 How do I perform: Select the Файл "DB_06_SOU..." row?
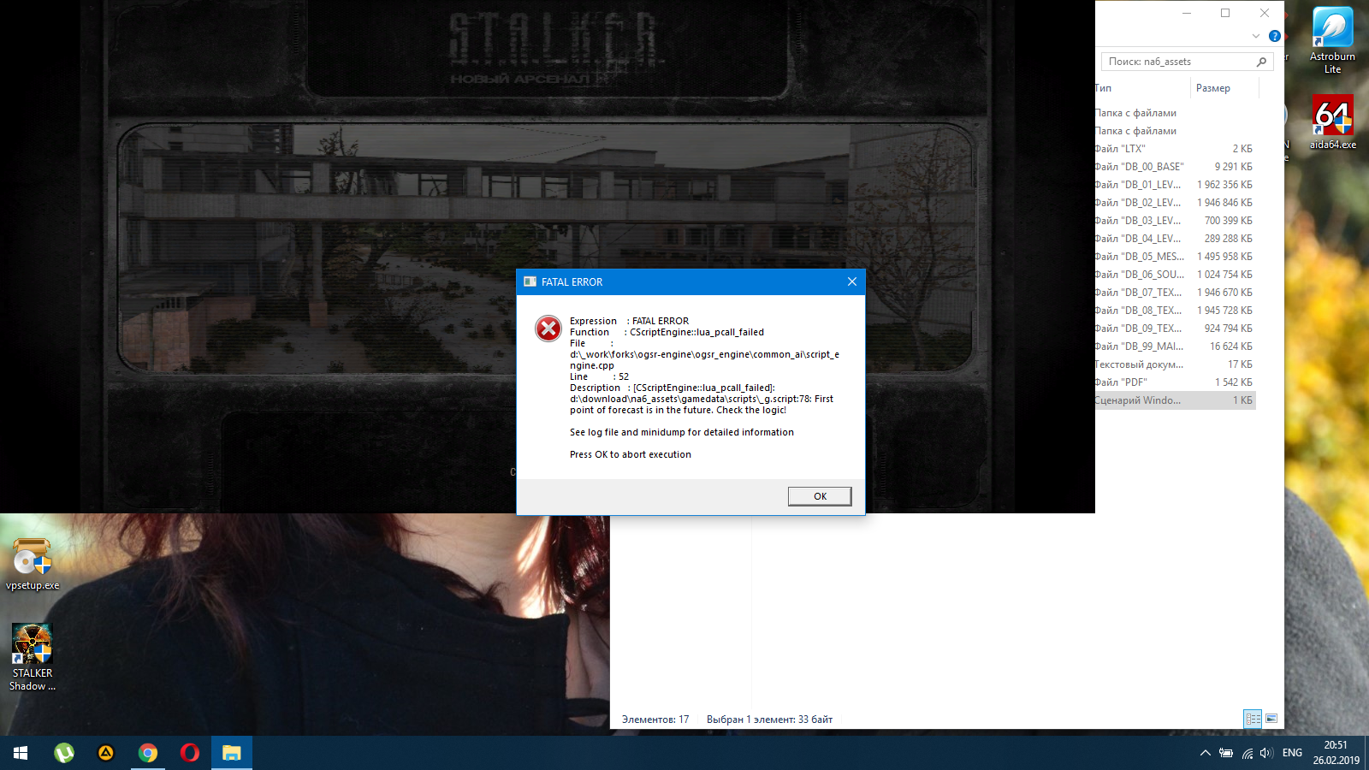[1175, 275]
